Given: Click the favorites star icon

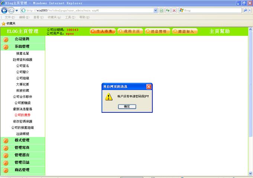Looking at the screenshot, I should [x=3, y=23].
